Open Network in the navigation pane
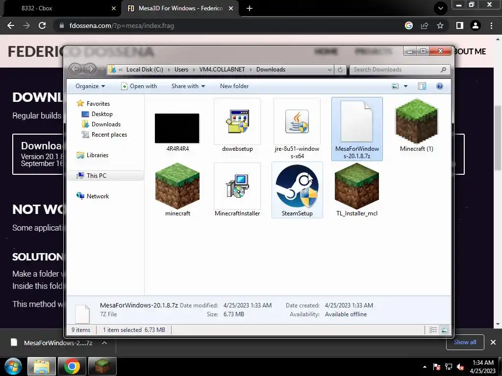502x376 pixels. click(98, 196)
